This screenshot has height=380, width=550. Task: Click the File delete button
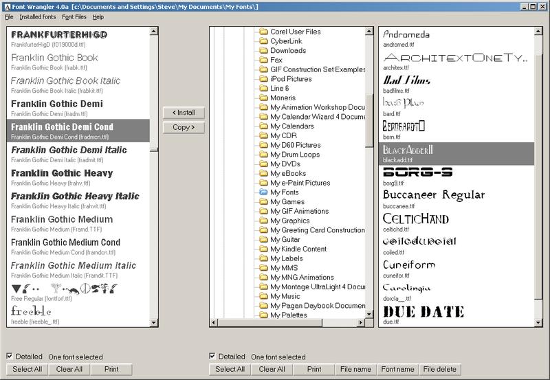[439, 369]
